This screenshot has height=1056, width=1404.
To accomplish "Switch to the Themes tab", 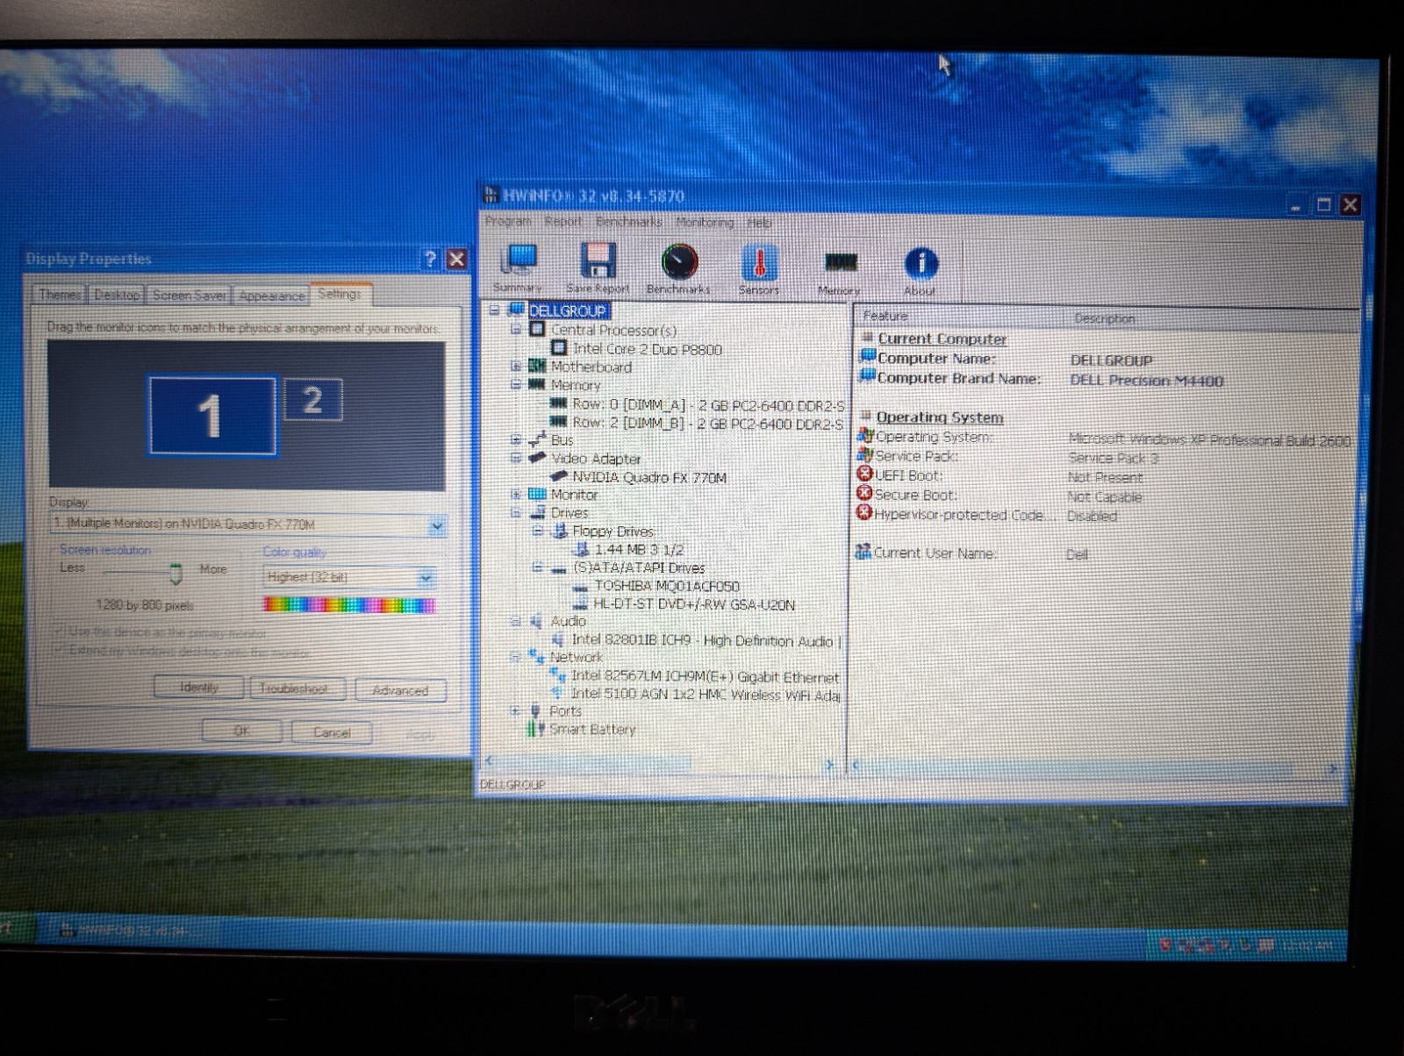I will coord(60,295).
